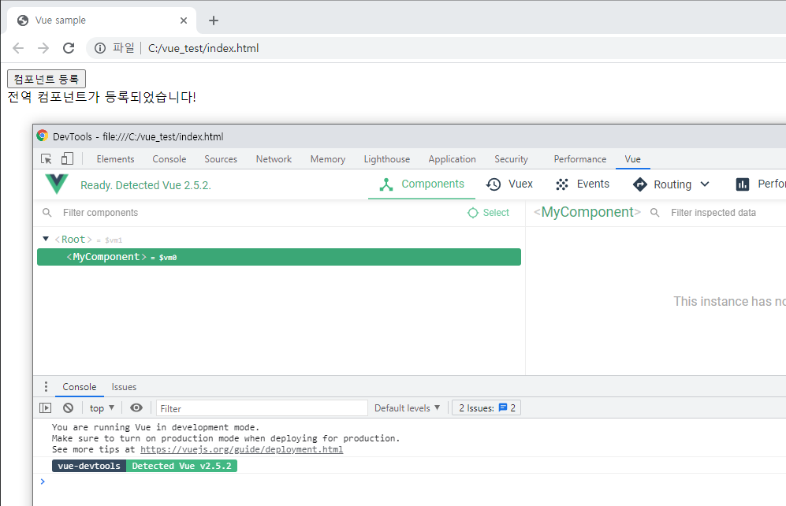Reload the page with refresh icon
The height and width of the screenshot is (506, 786).
(x=69, y=48)
